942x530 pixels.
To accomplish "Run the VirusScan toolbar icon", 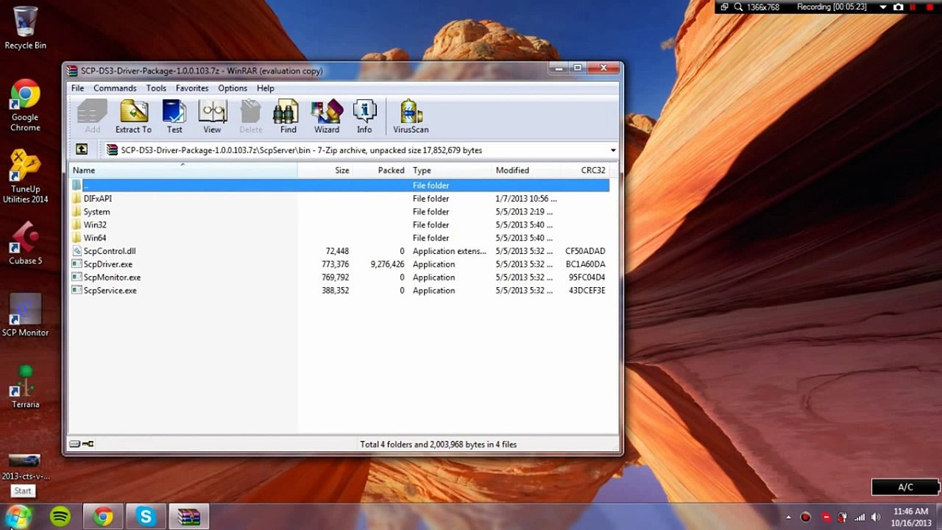I will click(411, 117).
